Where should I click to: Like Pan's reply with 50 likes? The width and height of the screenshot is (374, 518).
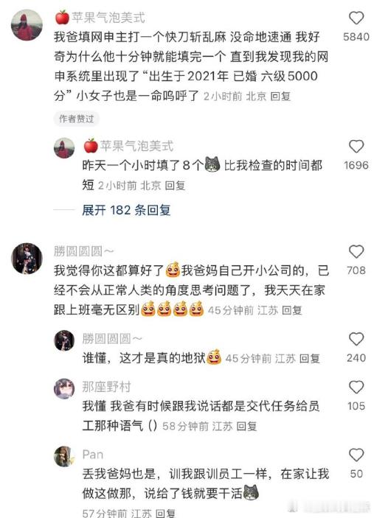point(356,455)
